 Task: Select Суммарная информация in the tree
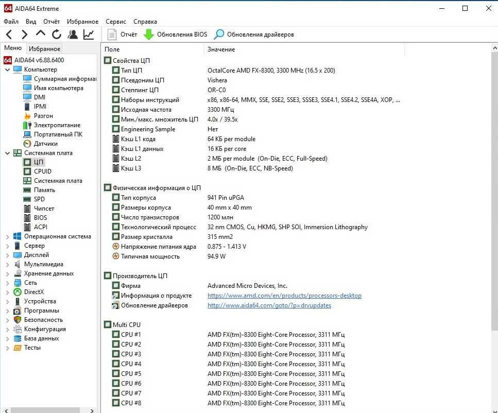[x=60, y=78]
